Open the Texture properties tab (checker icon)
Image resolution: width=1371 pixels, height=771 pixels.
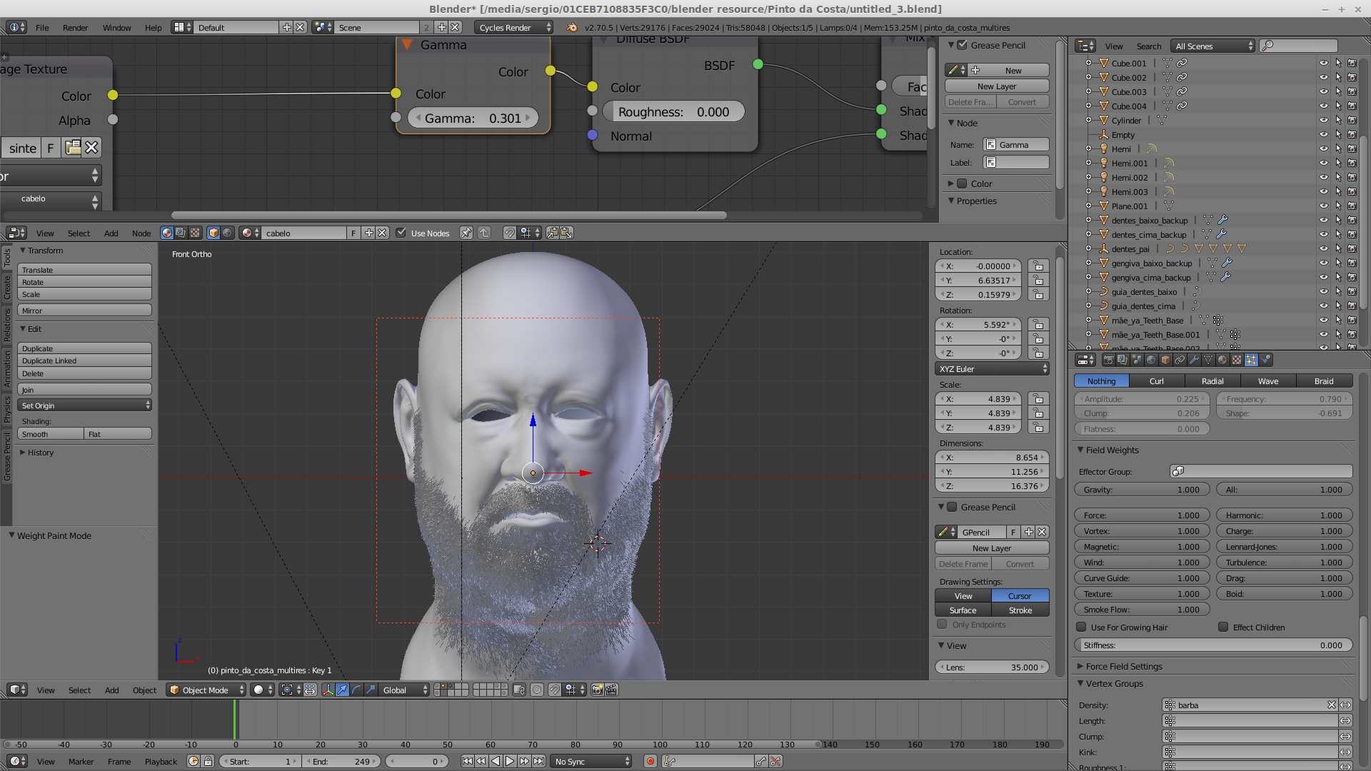click(x=1237, y=360)
